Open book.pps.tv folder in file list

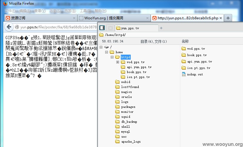[x=194, y=55]
